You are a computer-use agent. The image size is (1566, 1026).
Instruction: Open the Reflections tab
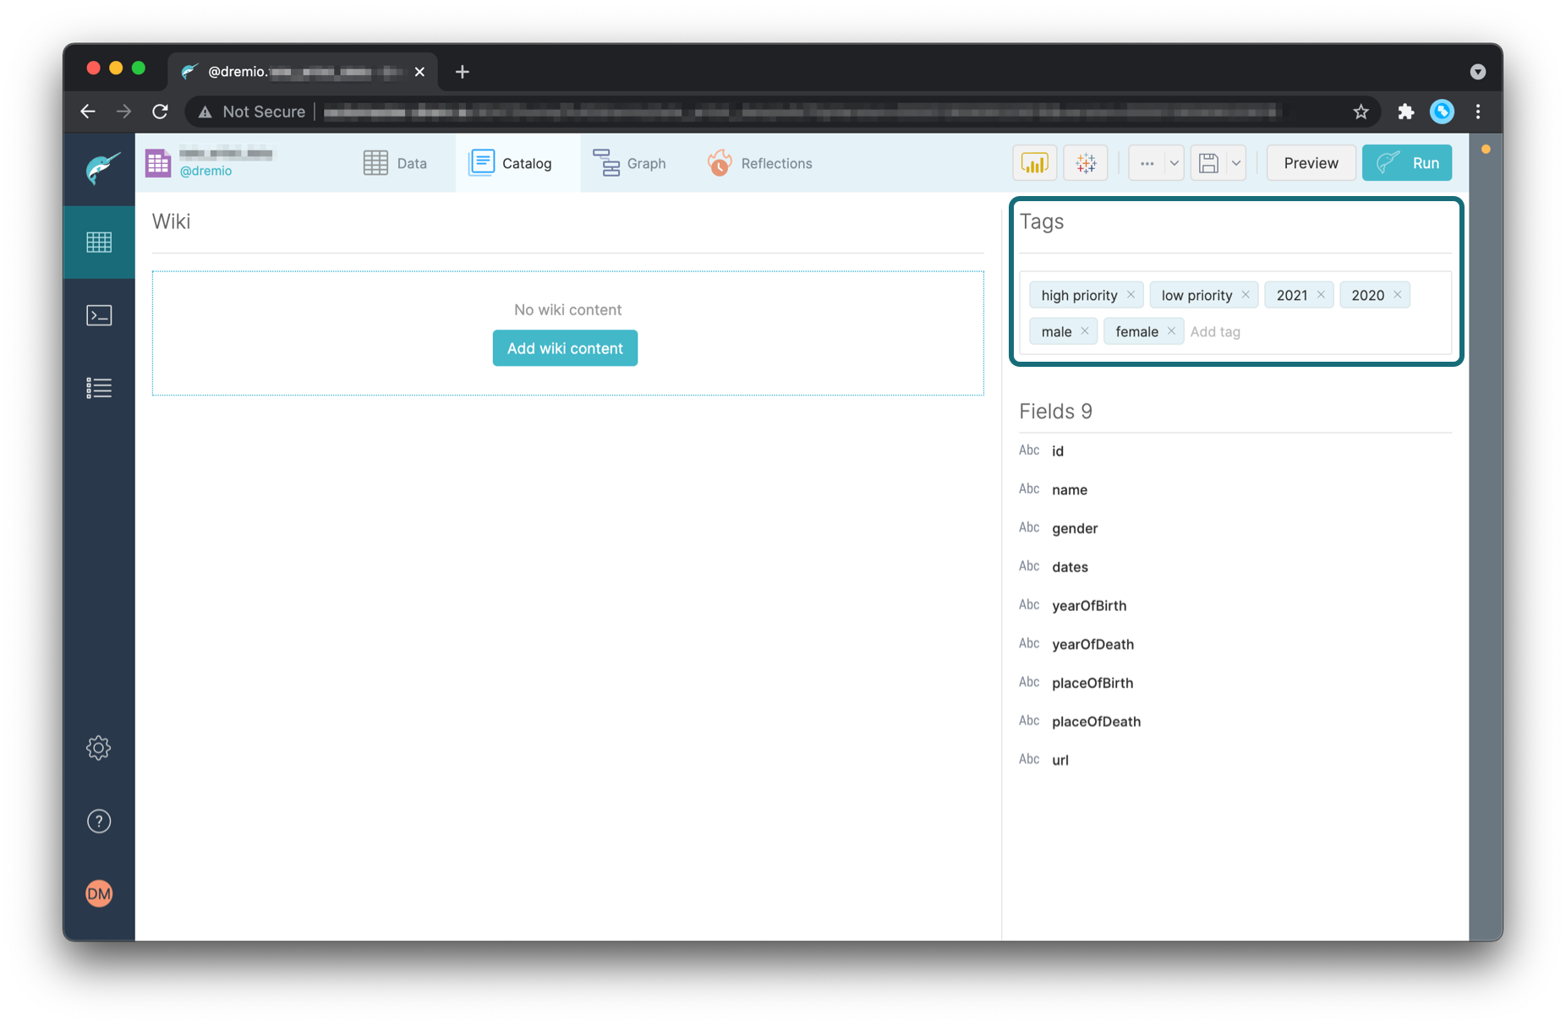coord(759,162)
